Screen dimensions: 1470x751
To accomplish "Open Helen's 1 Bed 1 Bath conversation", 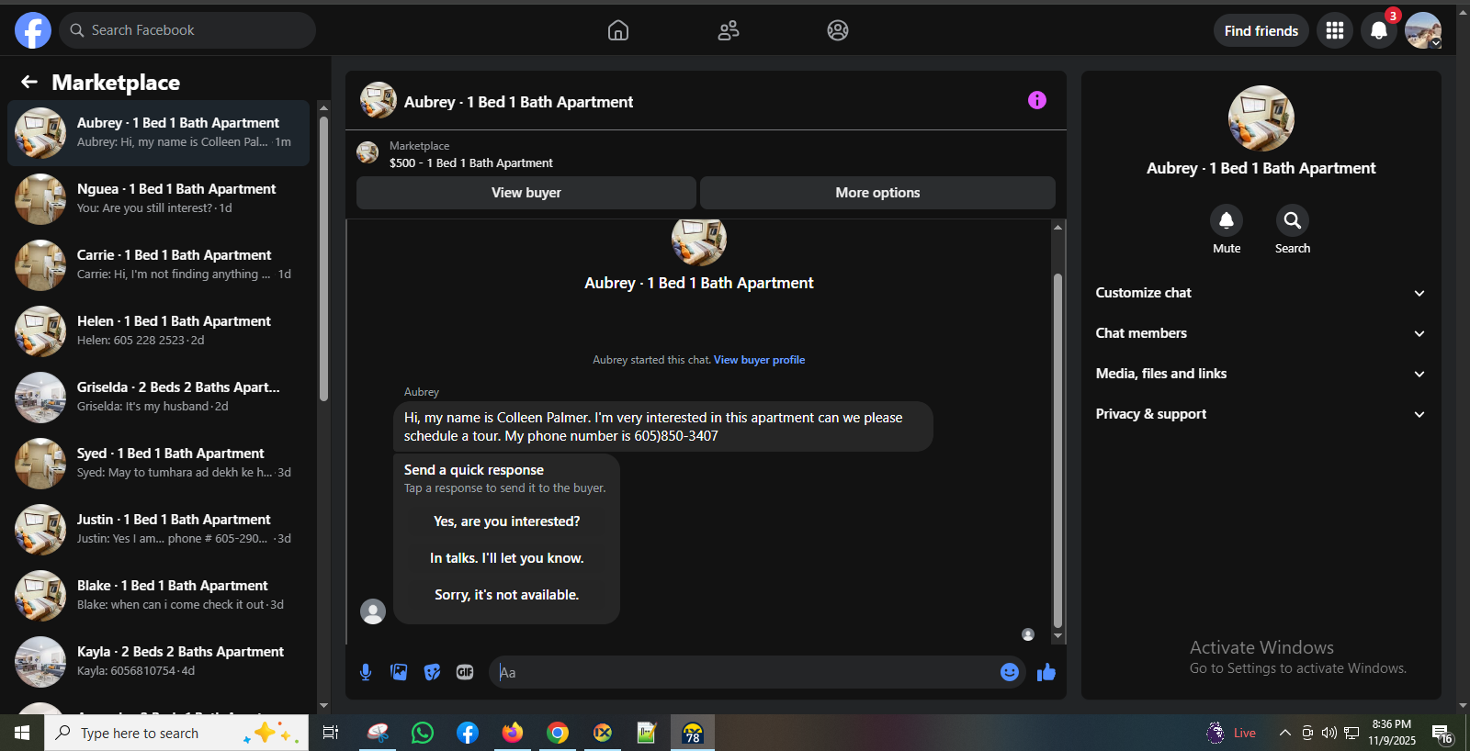I will (158, 331).
